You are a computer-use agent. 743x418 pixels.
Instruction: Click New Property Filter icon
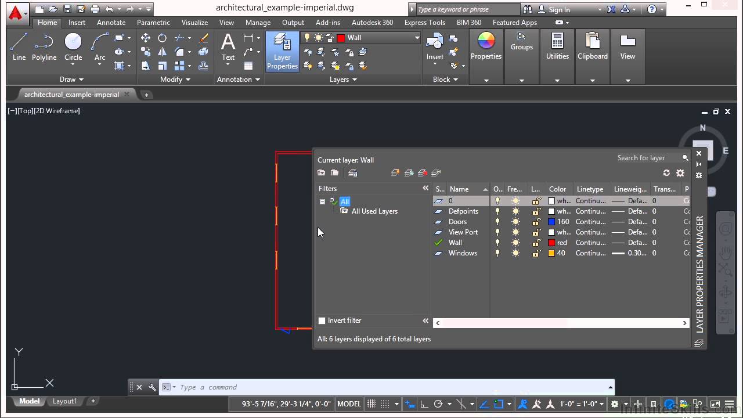coord(322,173)
